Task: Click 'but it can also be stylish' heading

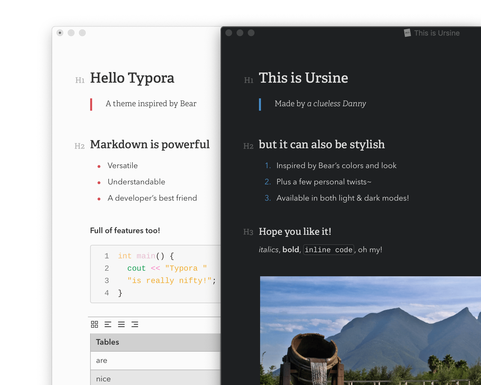Action: (322, 145)
